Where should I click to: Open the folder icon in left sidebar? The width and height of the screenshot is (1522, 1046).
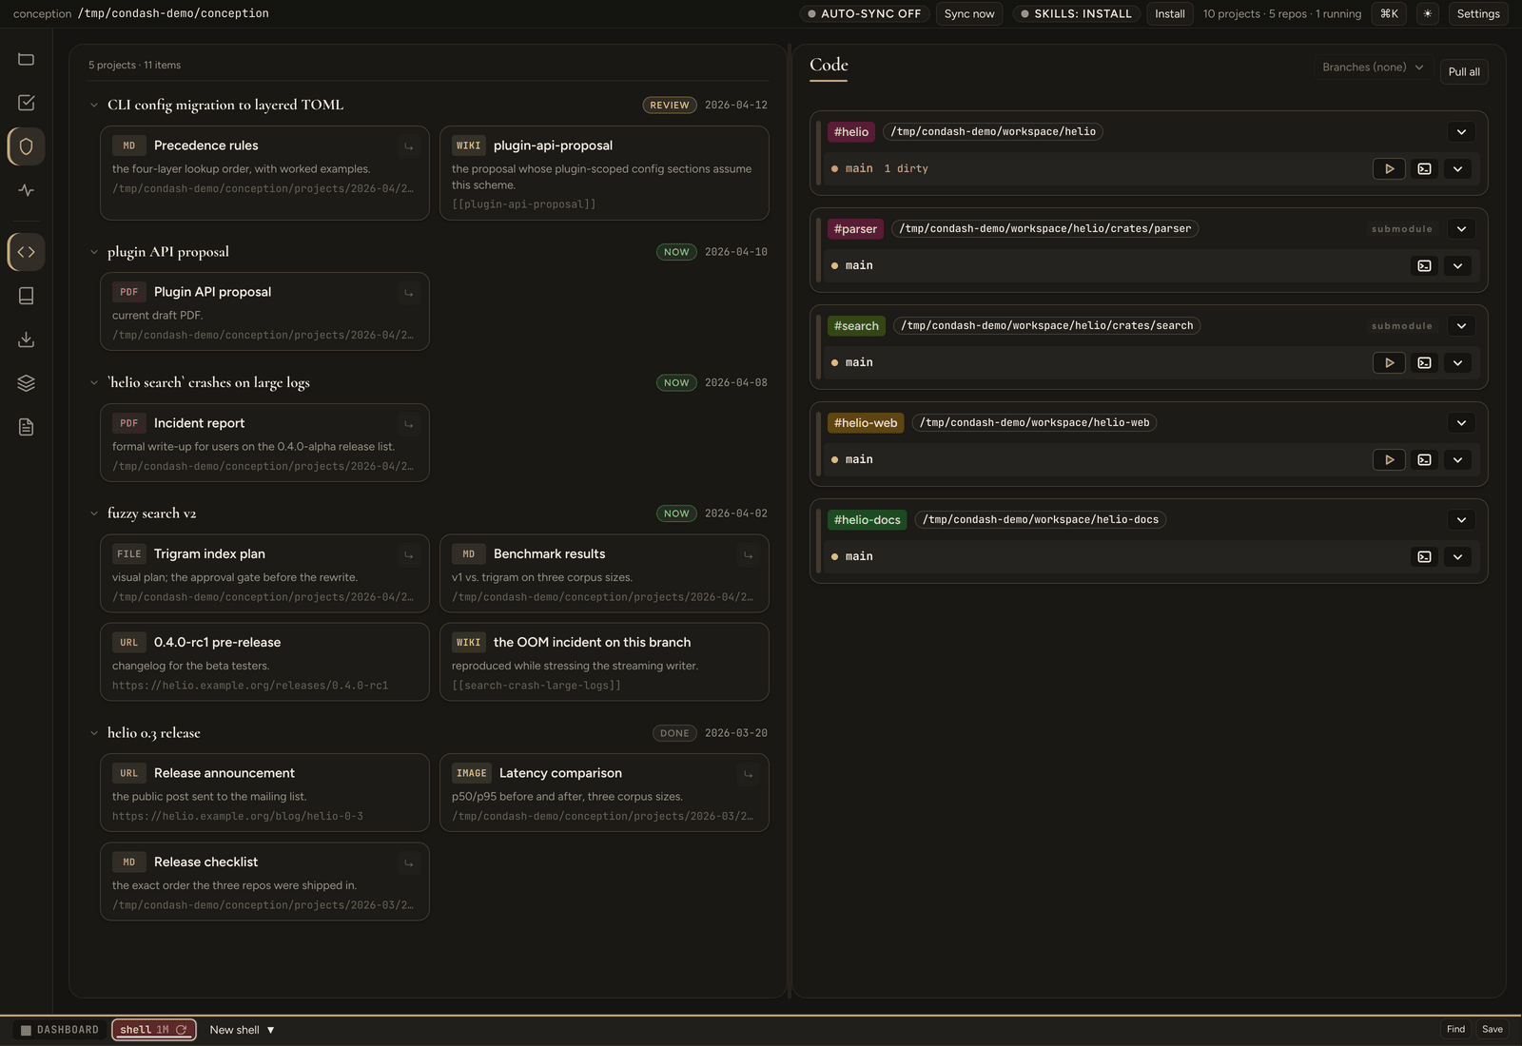point(26,59)
